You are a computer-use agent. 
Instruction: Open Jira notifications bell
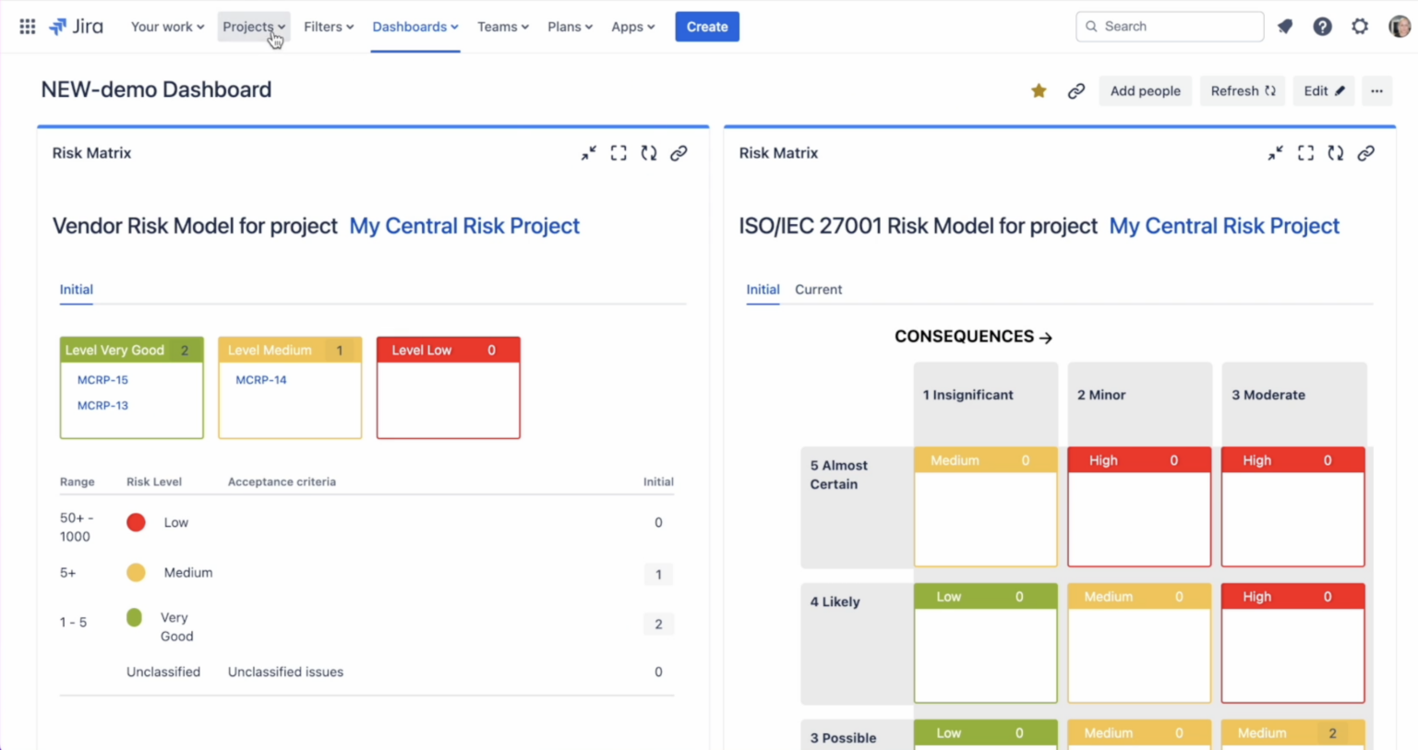point(1285,26)
